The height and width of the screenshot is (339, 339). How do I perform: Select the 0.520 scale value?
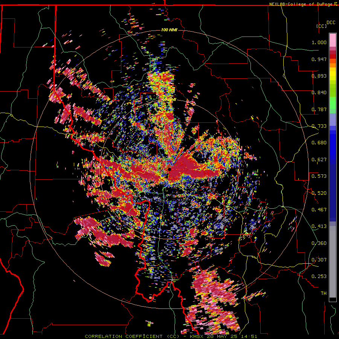click(x=319, y=193)
